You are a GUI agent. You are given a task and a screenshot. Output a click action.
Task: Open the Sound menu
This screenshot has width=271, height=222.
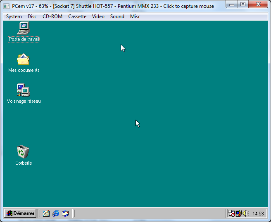point(117,17)
